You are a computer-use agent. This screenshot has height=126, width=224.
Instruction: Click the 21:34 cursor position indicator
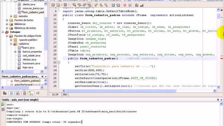(x=55, y=94)
